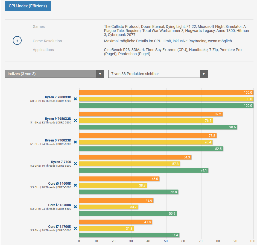Click the orange 42.6 bar of Core i7 13700K
257x245 pixels.
(x=116, y=200)
